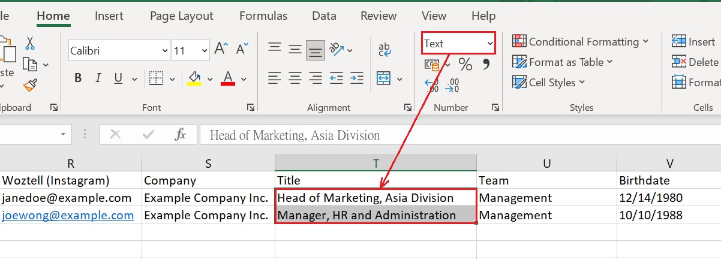Apply the yellow fill color
This screenshot has width=721, height=260.
click(x=194, y=78)
